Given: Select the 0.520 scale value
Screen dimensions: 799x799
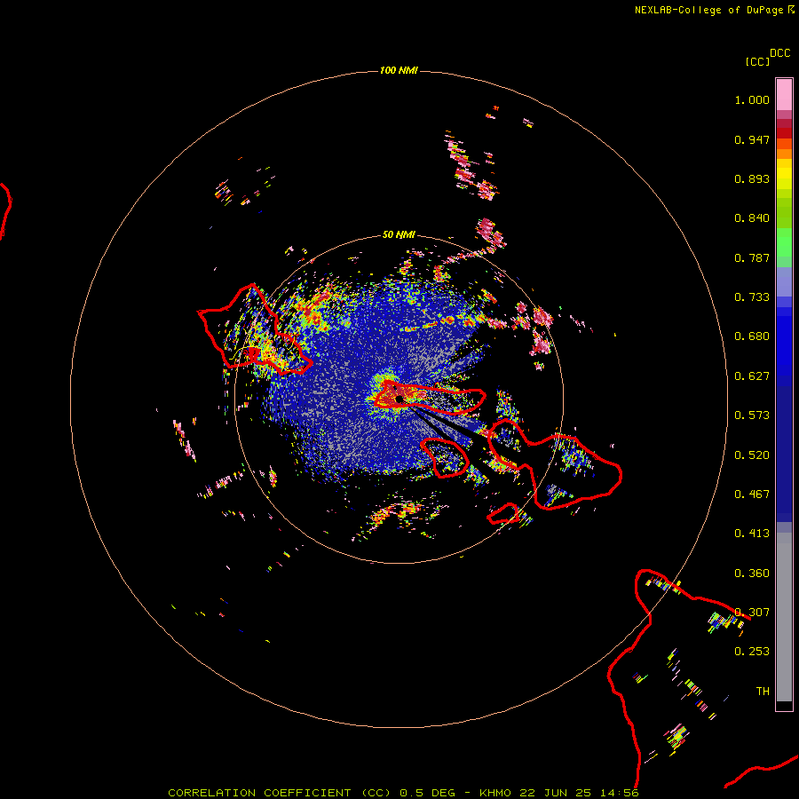Looking at the screenshot, I should (752, 455).
